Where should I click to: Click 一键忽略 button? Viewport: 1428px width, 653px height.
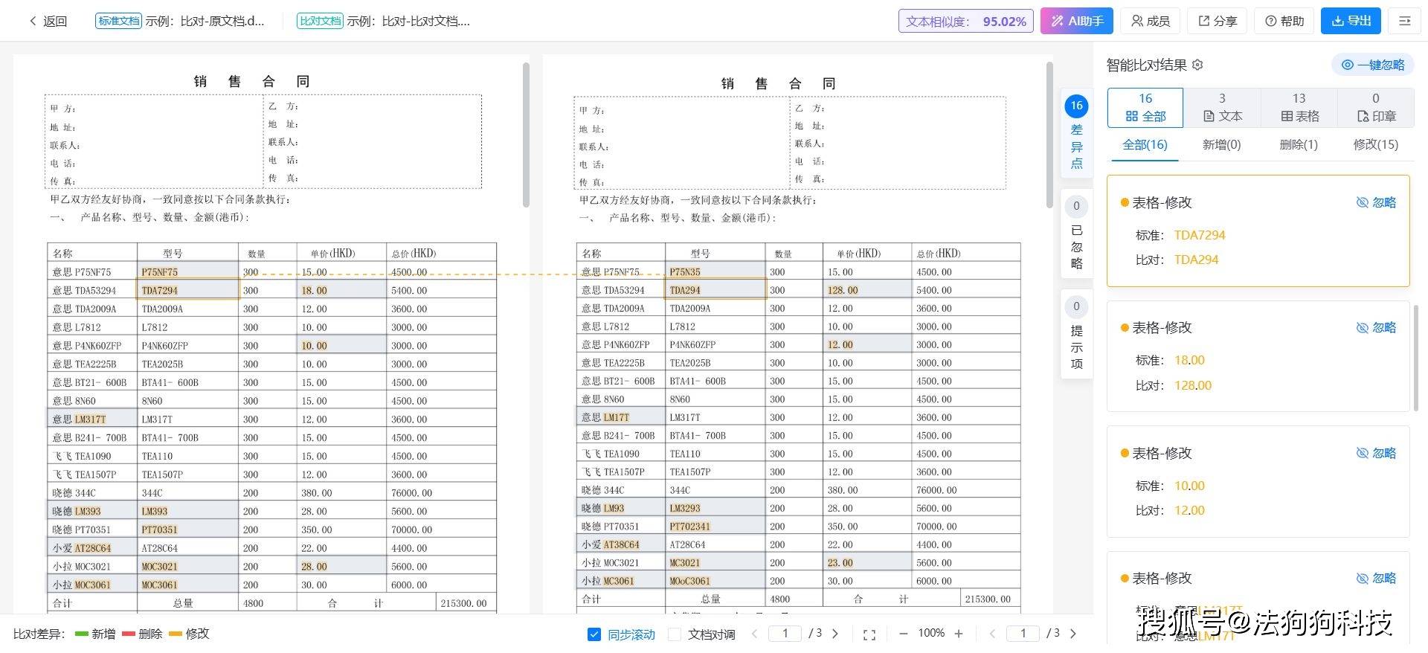(x=1373, y=65)
